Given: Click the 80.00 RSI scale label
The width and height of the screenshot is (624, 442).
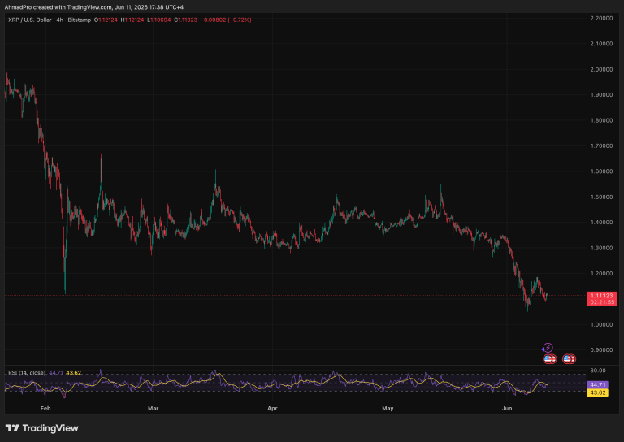Looking at the screenshot, I should click(598, 370).
